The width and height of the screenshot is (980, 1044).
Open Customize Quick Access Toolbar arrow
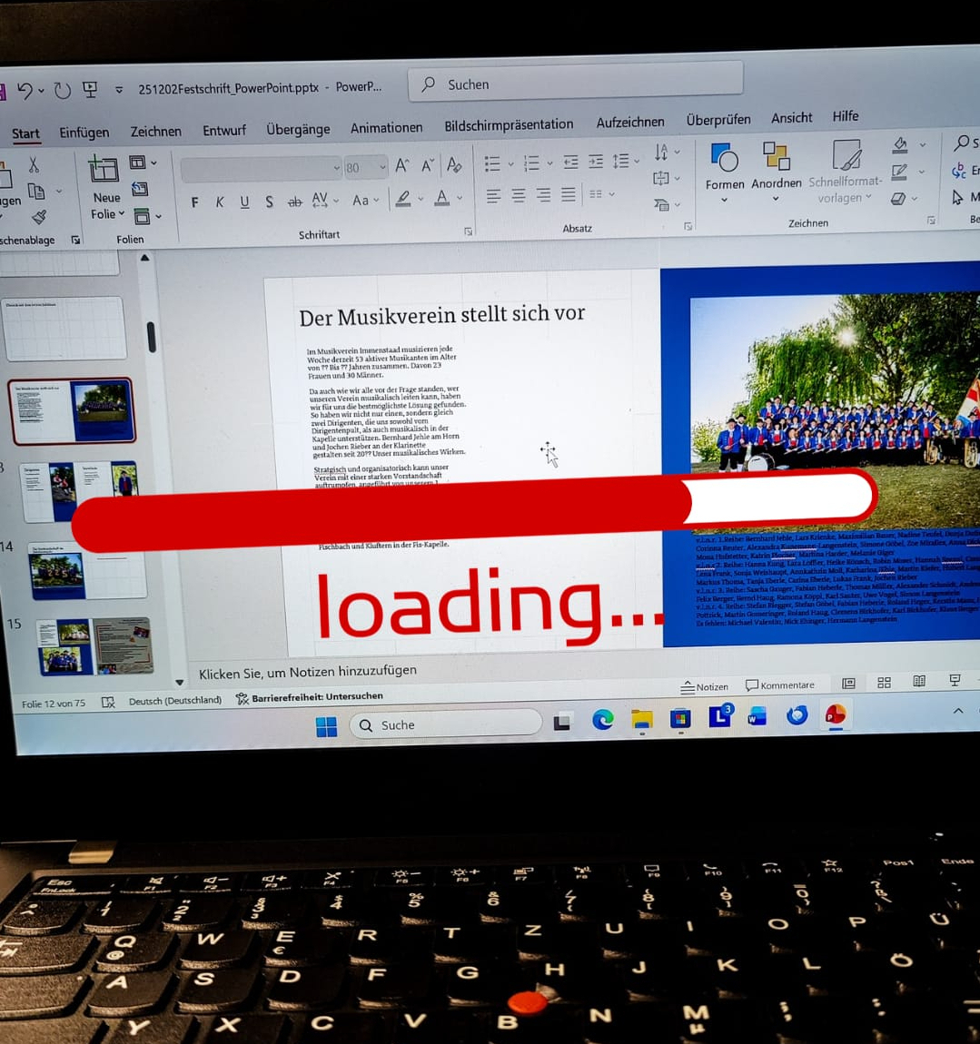point(119,89)
